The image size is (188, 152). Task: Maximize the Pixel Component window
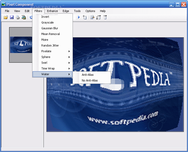click(x=178, y=4)
